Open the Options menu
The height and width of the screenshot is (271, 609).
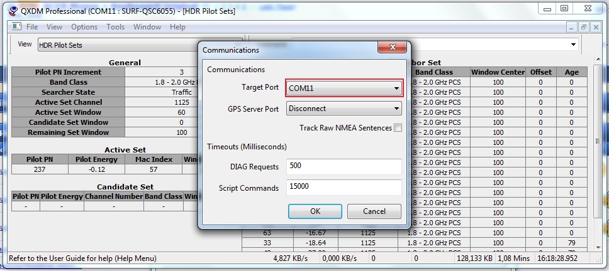point(84,27)
